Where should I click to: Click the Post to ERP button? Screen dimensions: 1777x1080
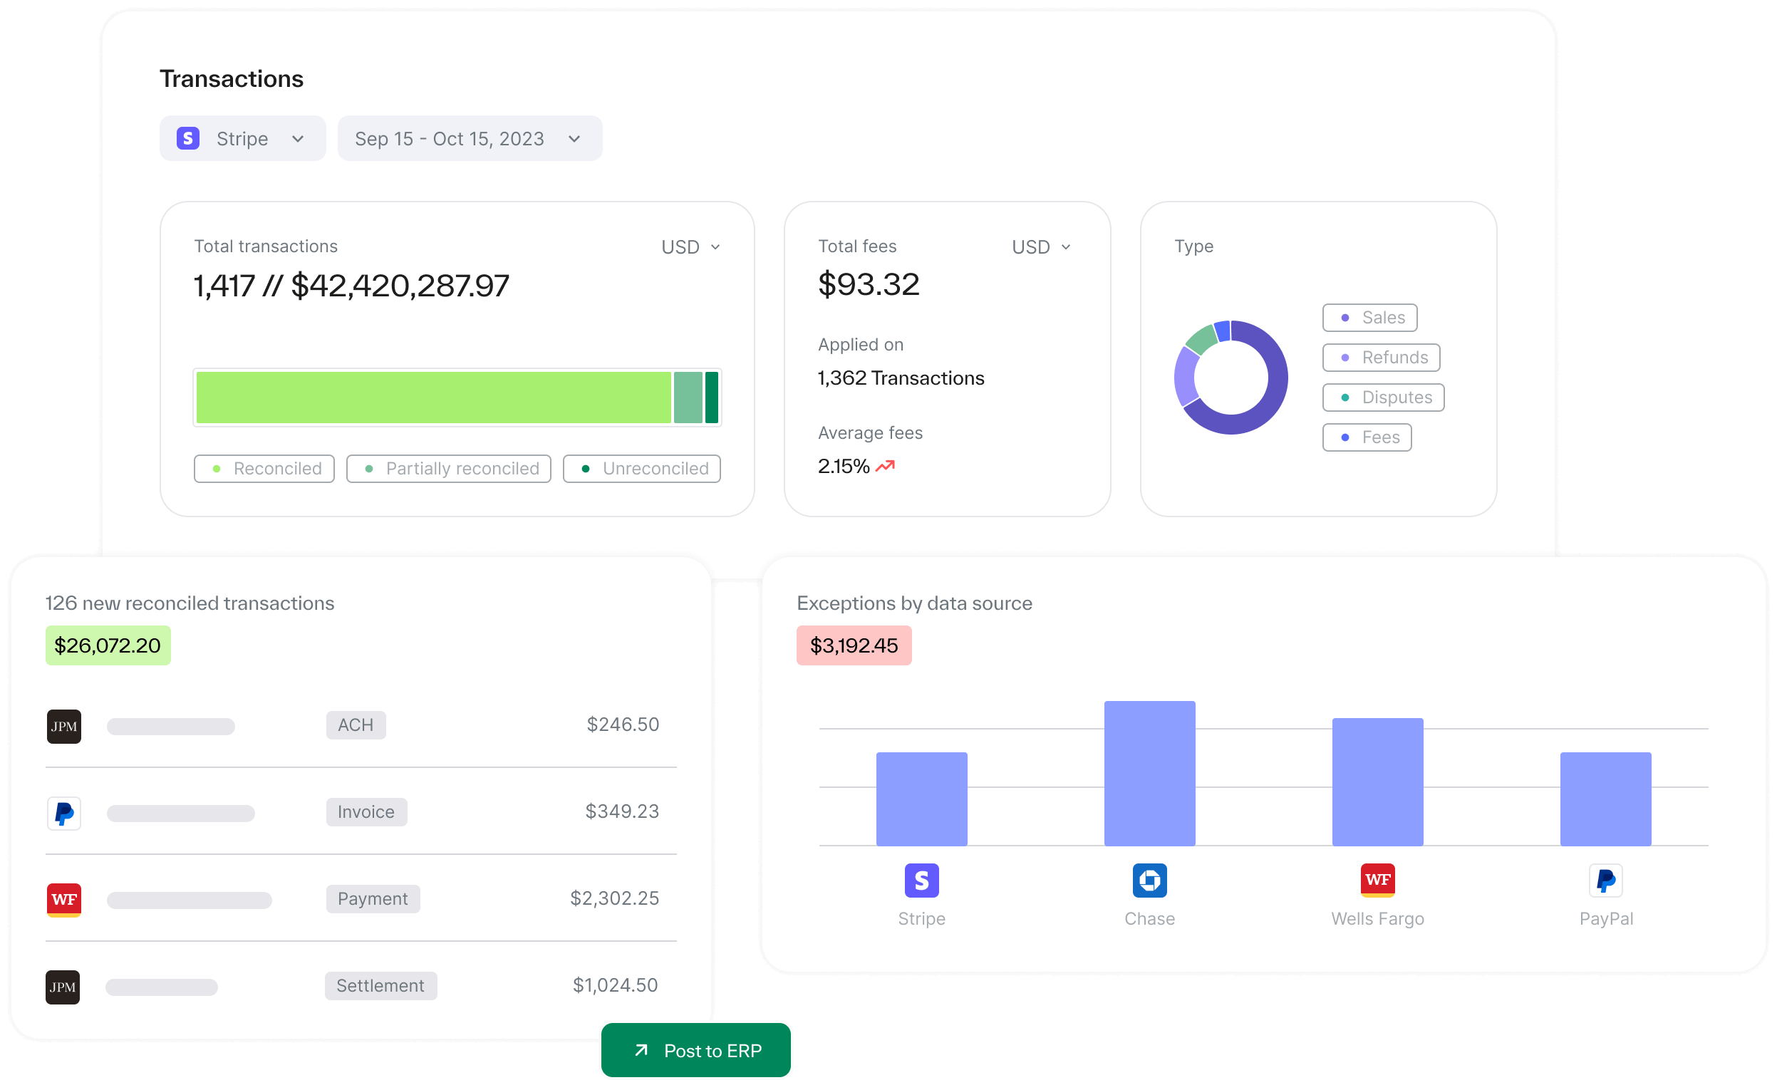tap(695, 1051)
